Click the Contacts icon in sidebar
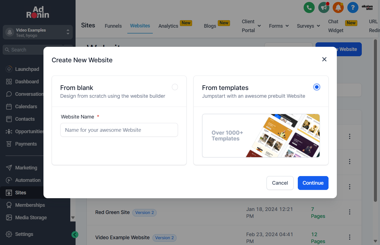The height and width of the screenshot is (245, 380). (x=9, y=119)
